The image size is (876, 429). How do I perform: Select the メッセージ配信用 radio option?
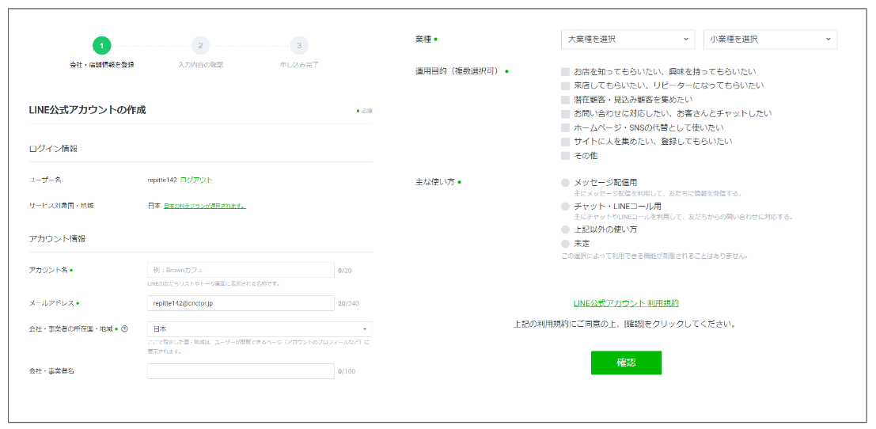click(565, 183)
